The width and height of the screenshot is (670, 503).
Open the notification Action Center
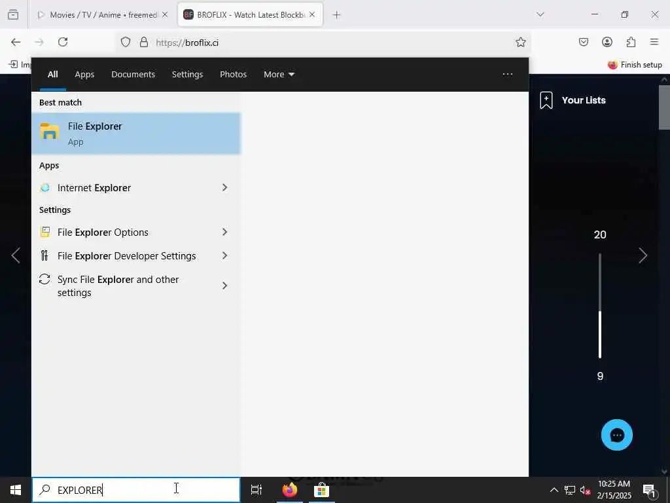[650, 490]
